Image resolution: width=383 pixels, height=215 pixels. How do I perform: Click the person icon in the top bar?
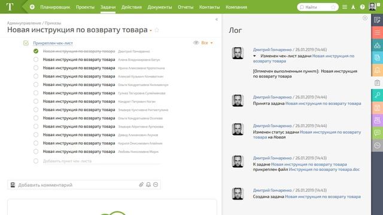(x=353, y=7)
